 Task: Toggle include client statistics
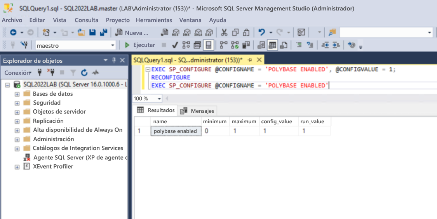(x=246, y=45)
